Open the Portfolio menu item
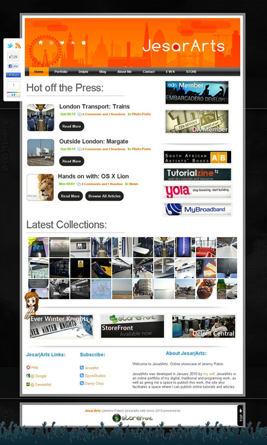 (x=61, y=72)
